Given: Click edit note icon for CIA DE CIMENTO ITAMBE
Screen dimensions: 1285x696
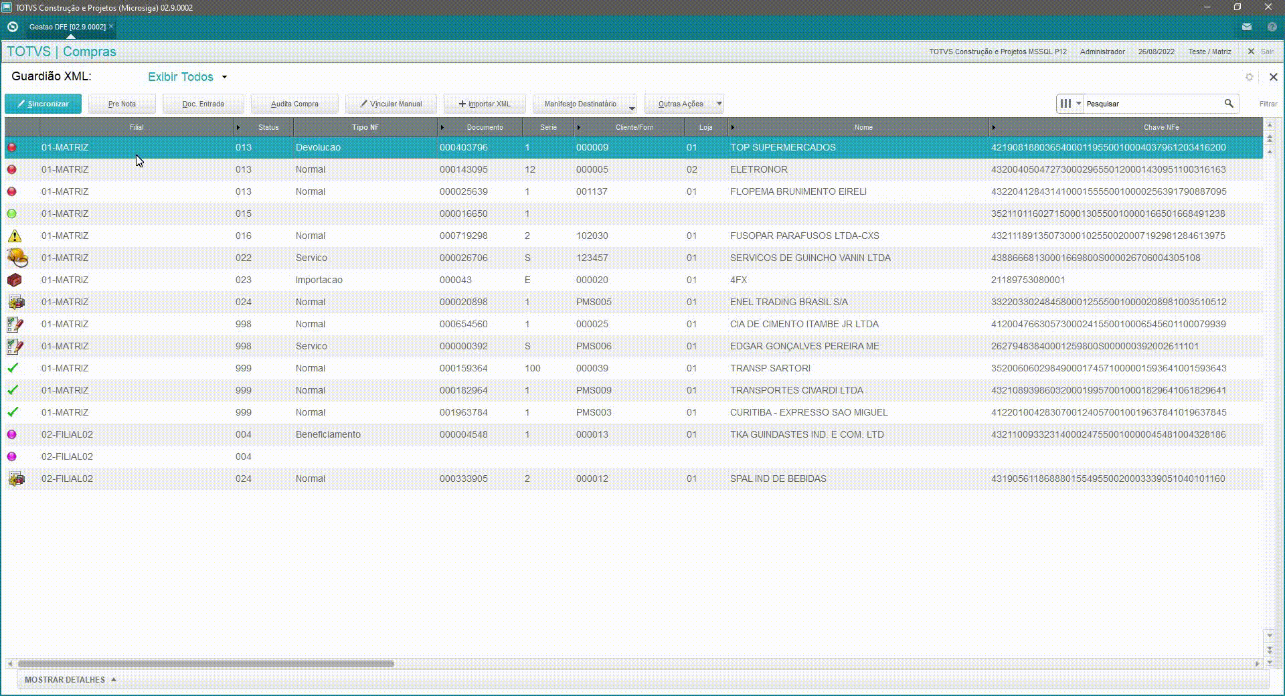Looking at the screenshot, I should 15,325.
